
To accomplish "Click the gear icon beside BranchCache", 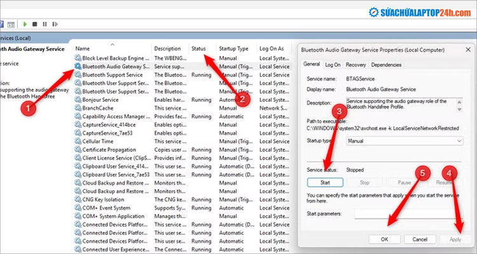I will coord(78,108).
